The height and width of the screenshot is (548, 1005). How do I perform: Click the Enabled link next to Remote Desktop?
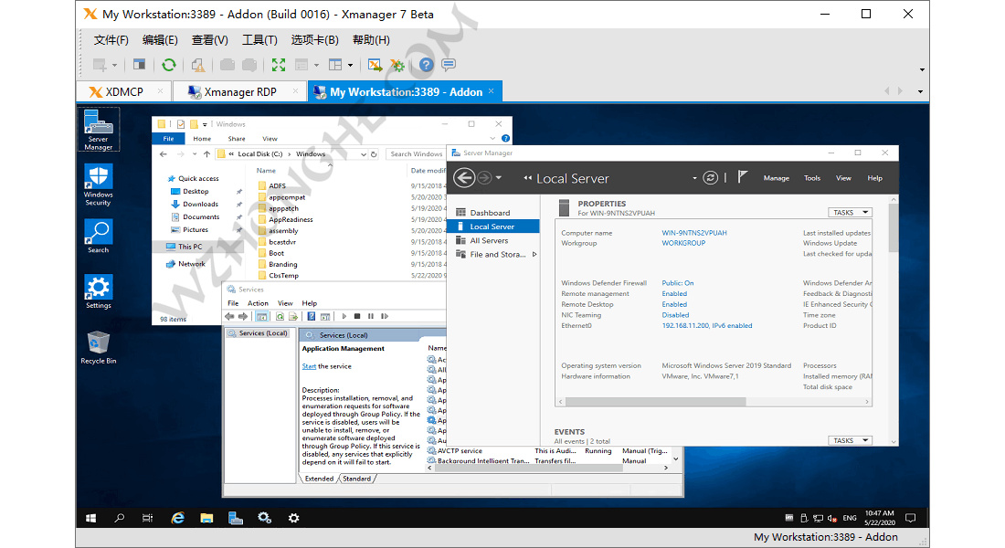(x=674, y=304)
